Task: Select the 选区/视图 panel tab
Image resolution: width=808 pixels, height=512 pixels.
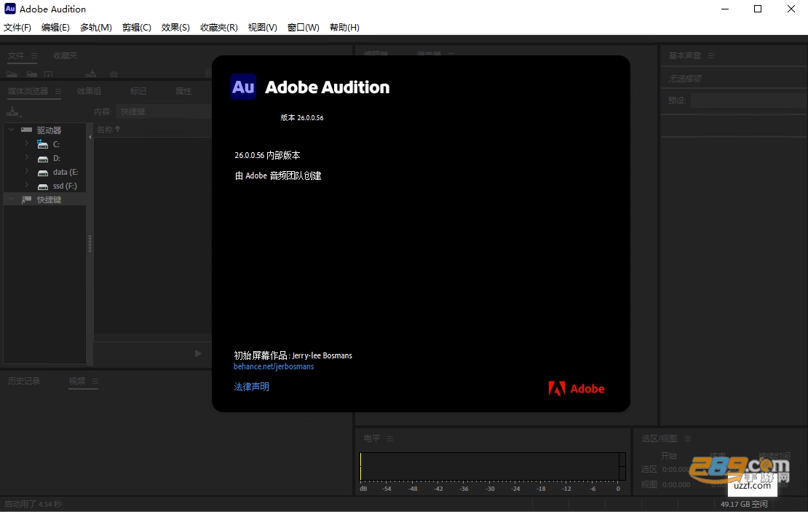Action: coord(659,438)
